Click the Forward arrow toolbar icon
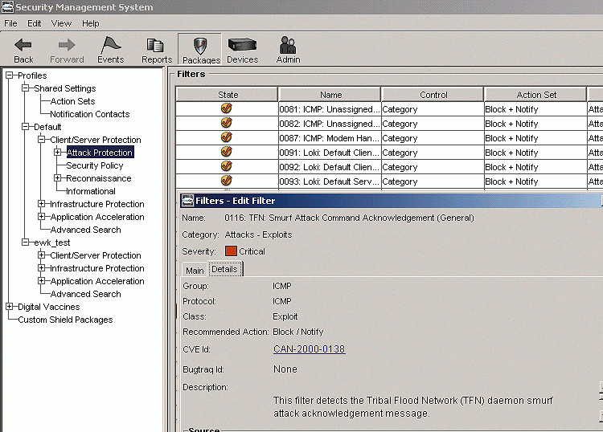Screen dimensions: 603x432 tap(67, 46)
